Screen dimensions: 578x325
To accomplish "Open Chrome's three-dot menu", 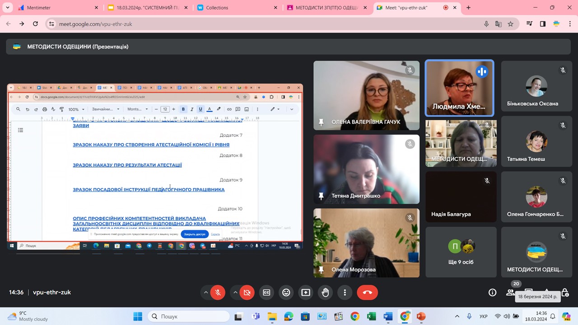I will tap(569, 24).
